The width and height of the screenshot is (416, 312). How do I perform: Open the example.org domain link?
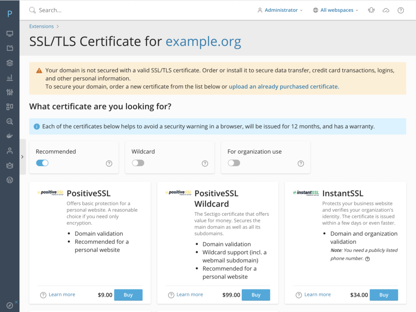click(x=203, y=41)
